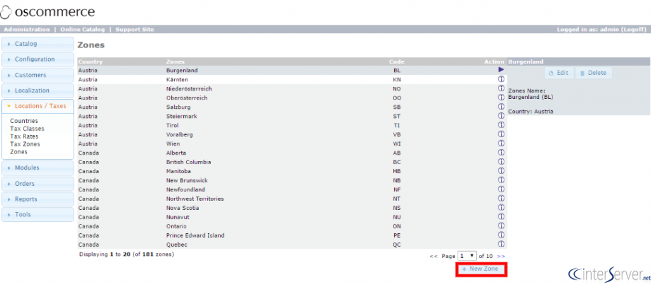Open info for British Columbia

click(x=501, y=161)
